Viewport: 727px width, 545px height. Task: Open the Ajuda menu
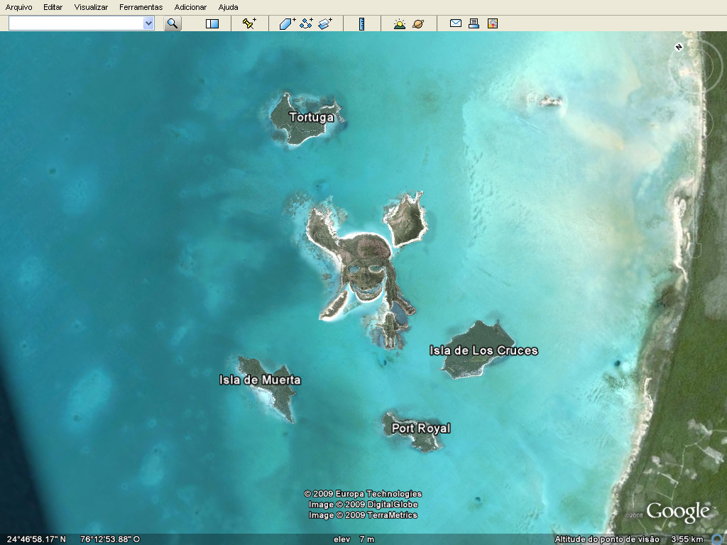click(x=228, y=7)
